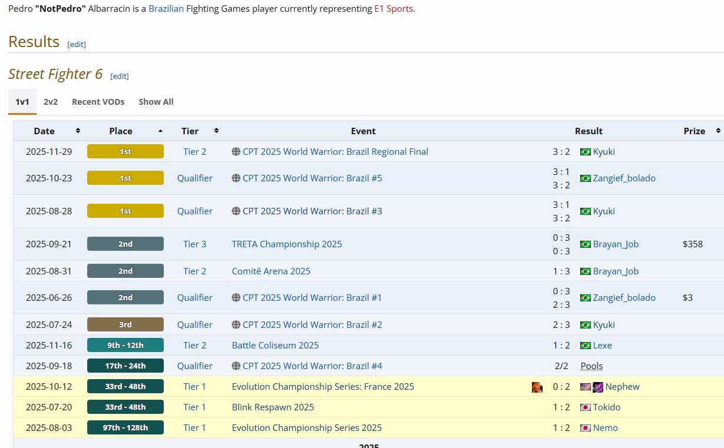Viewport: 724px width, 448px height.
Task: Click Brazil flag in the Brazil #5 row
Action: click(x=586, y=178)
